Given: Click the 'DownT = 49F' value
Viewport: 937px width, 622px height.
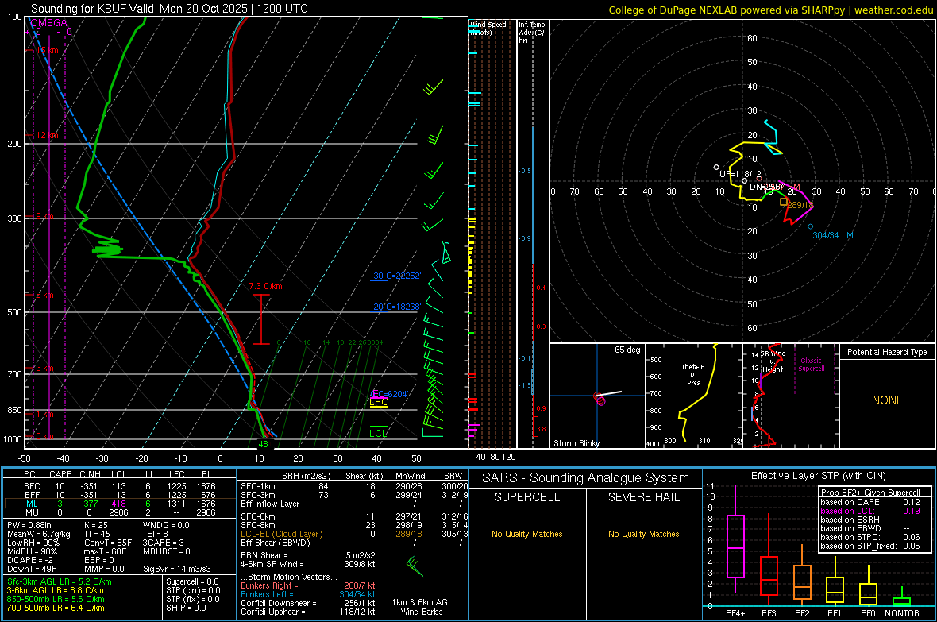Looking at the screenshot, I should [x=32, y=570].
